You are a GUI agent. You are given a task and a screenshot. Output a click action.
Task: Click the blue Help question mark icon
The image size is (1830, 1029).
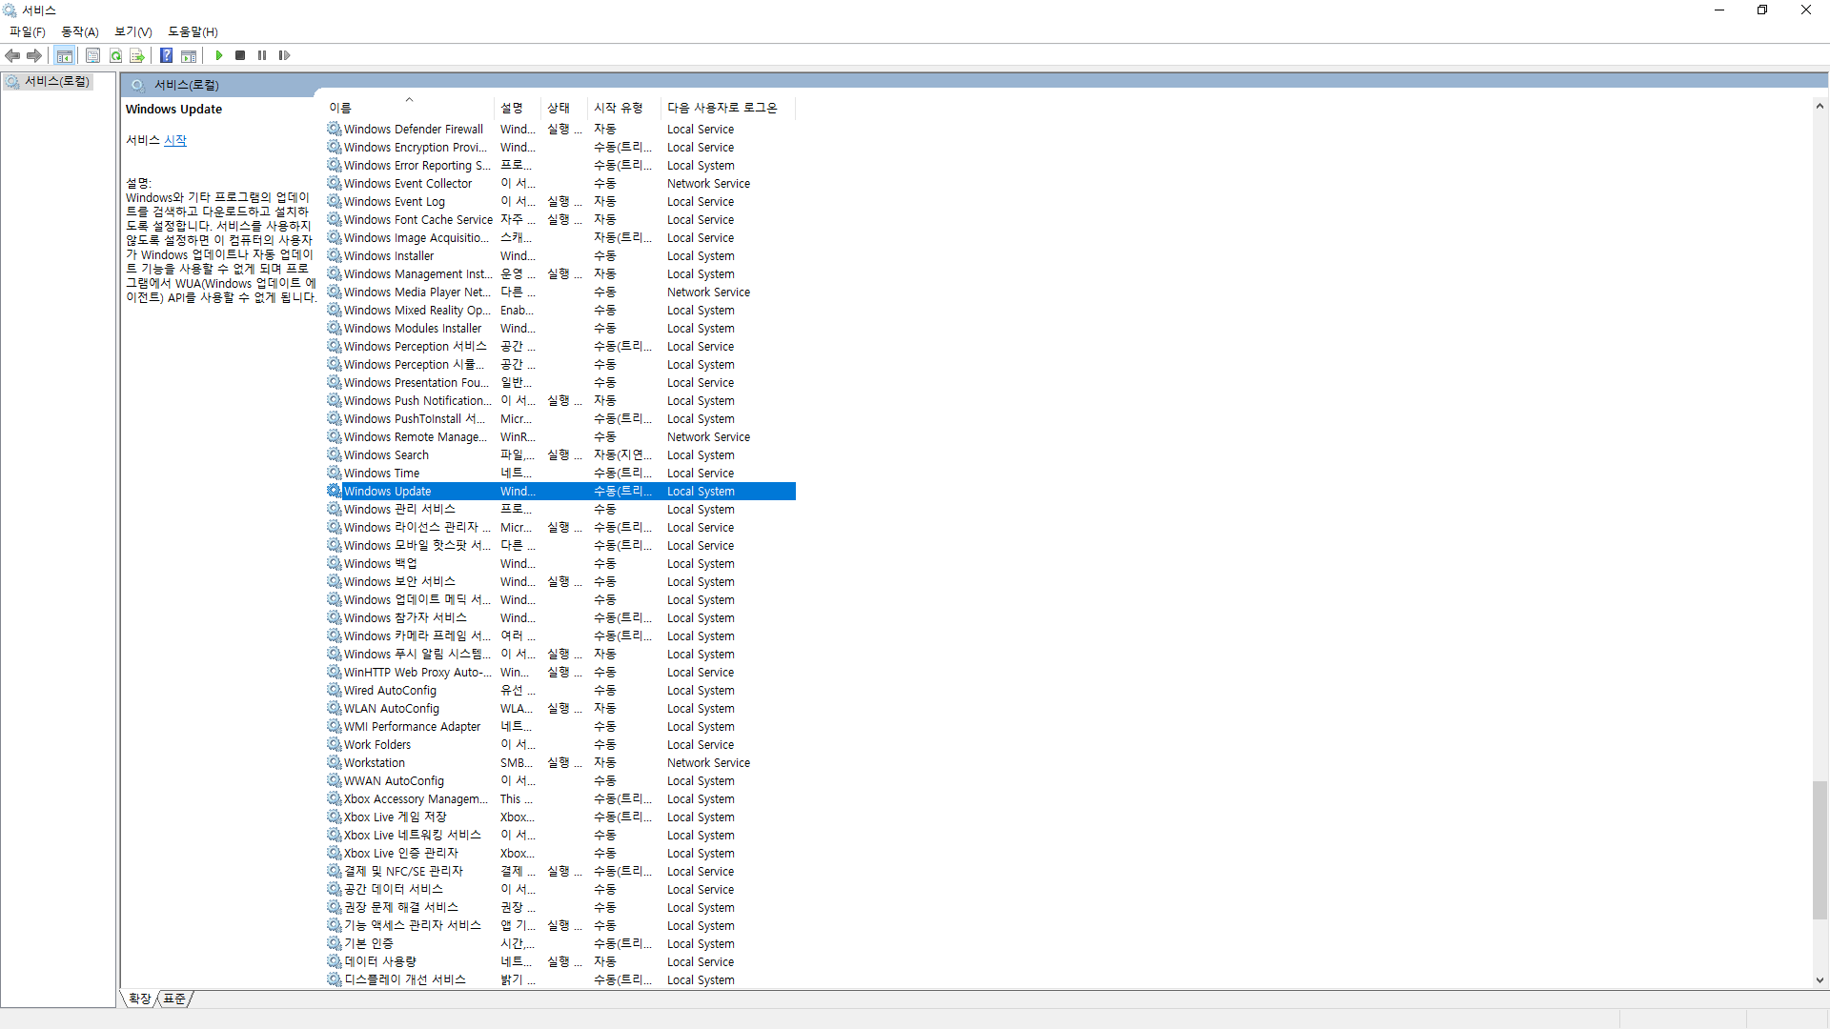pyautogui.click(x=166, y=55)
